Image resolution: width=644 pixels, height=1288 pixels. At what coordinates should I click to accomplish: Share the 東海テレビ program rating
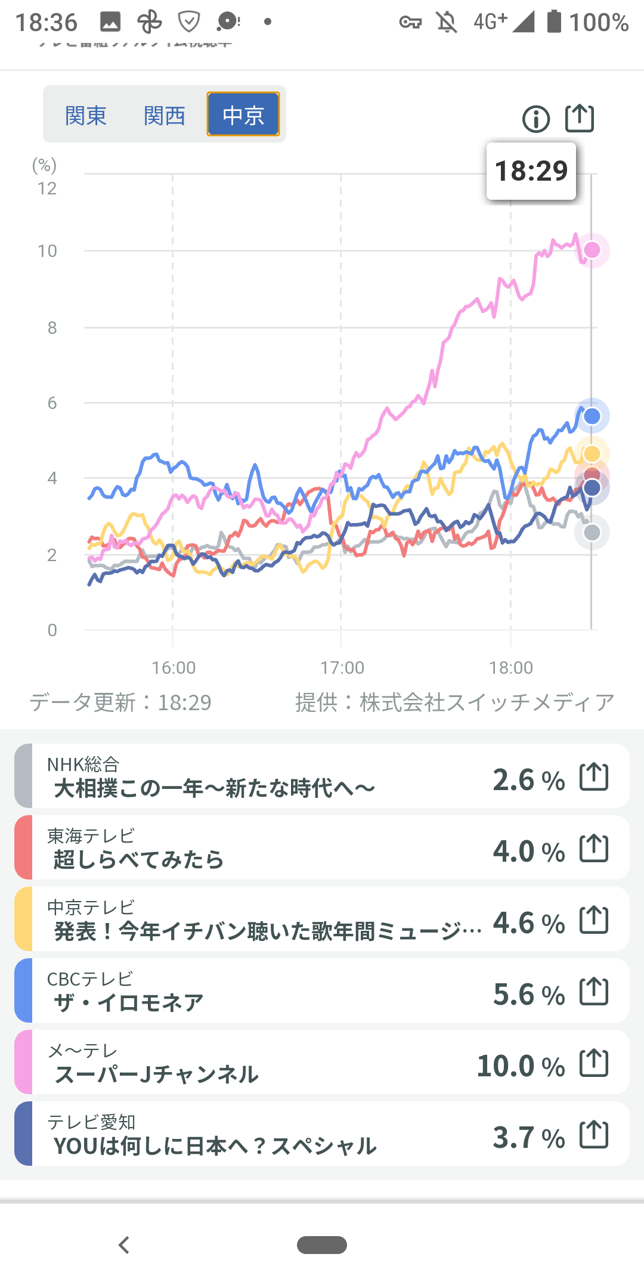pyautogui.click(x=594, y=849)
